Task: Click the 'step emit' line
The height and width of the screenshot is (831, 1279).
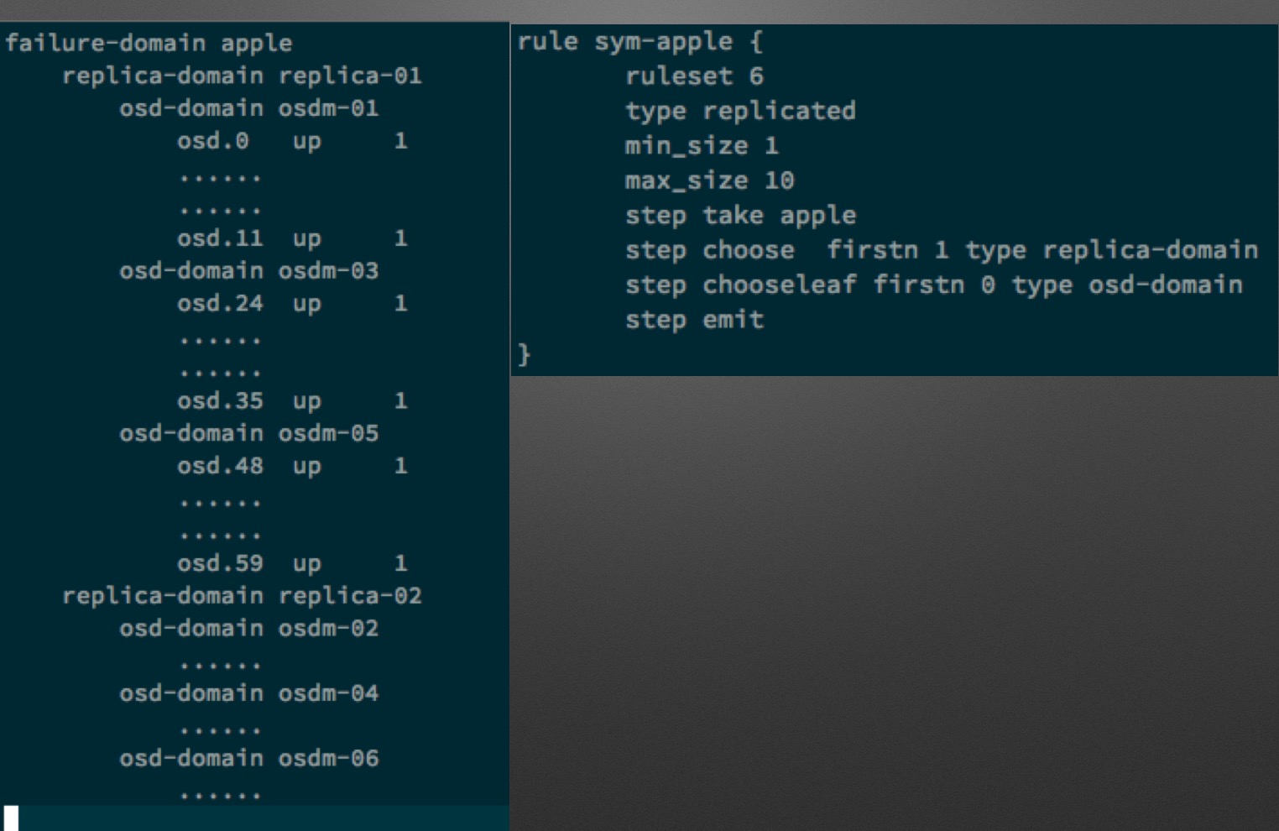Action: pyautogui.click(x=694, y=320)
